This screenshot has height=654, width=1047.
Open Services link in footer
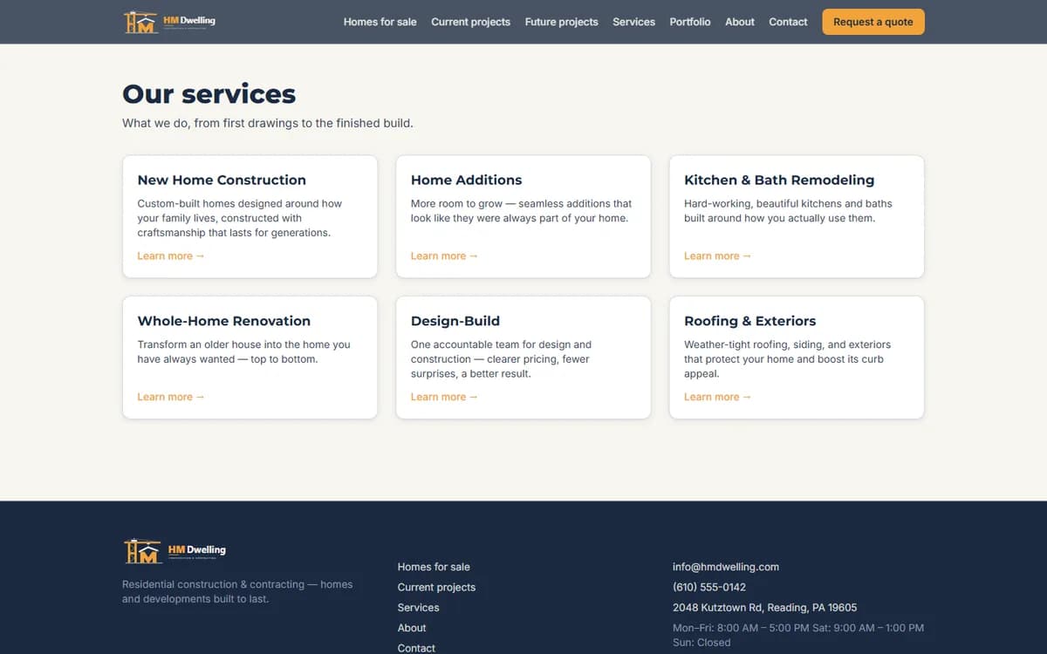pos(418,608)
